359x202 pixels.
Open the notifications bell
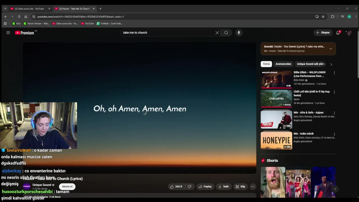338,33
